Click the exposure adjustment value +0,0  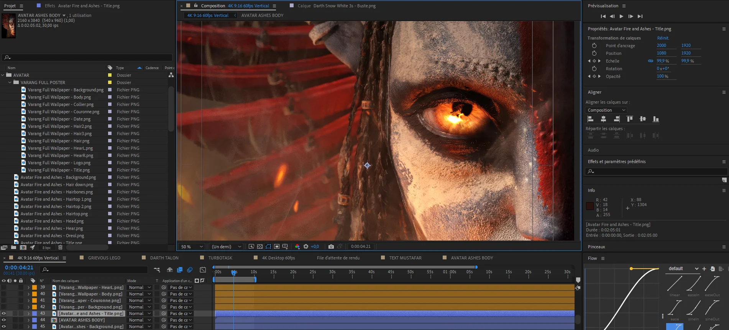(315, 247)
